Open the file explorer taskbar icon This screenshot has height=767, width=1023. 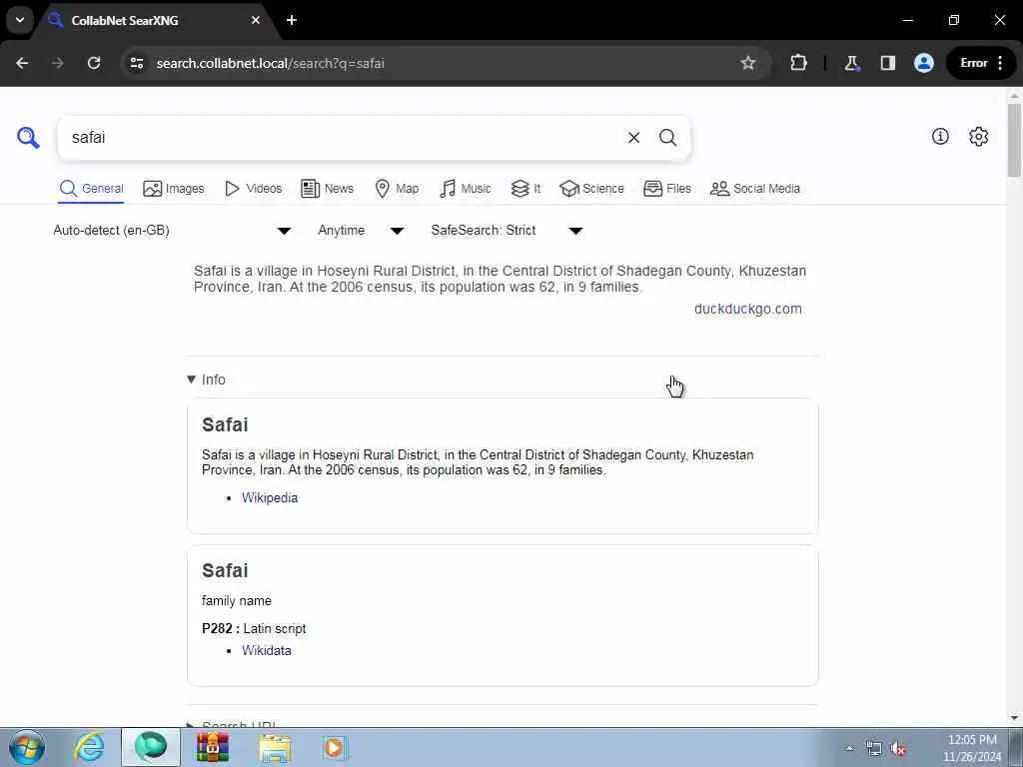point(275,747)
